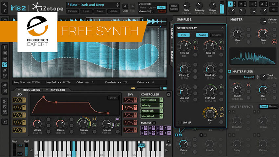
Task: Open the Tokyo LP filter type selector
Action: coord(242,77)
